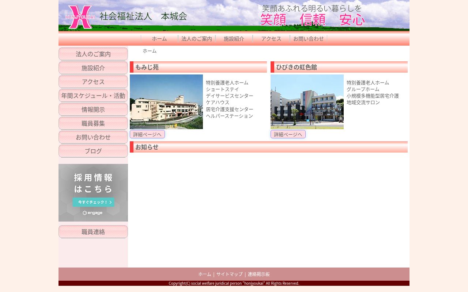Open 詳細ページへ under もみじ苑
The height and width of the screenshot is (292, 468).
pos(147,134)
